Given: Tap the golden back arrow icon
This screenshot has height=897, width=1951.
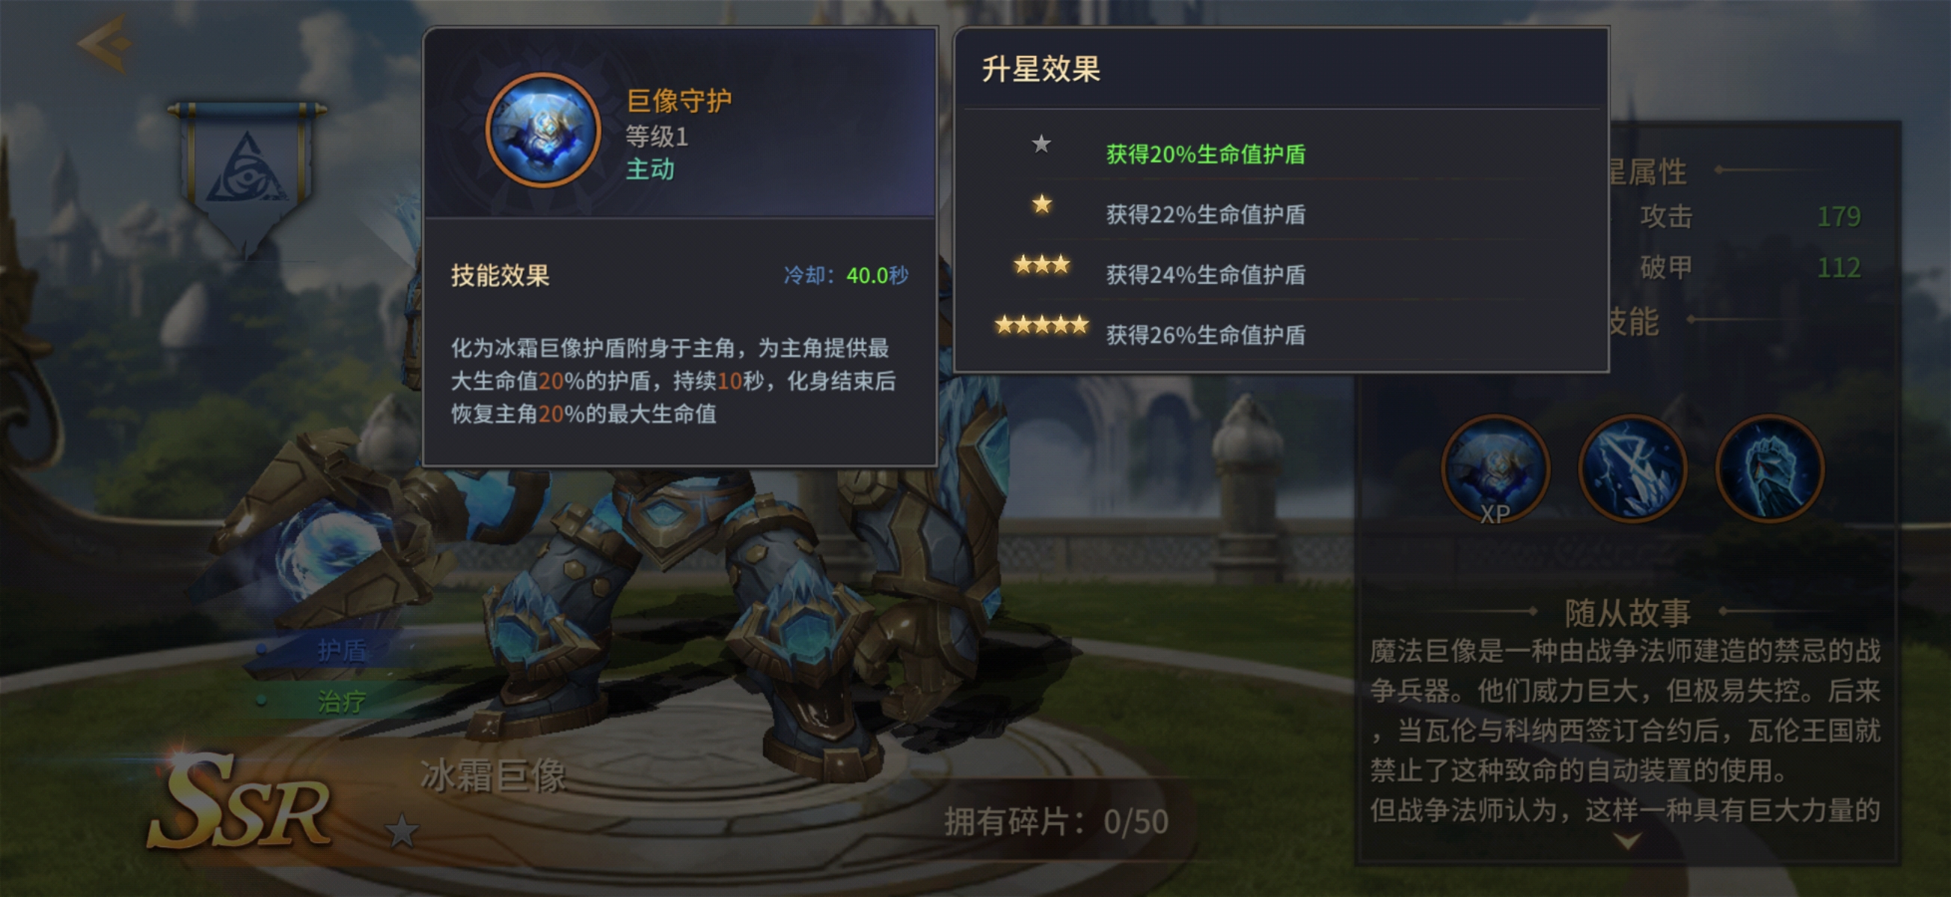Looking at the screenshot, I should 106,43.
